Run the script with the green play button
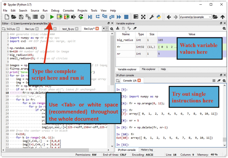The width and height of the screenshot is (228, 158). click(x=52, y=17)
